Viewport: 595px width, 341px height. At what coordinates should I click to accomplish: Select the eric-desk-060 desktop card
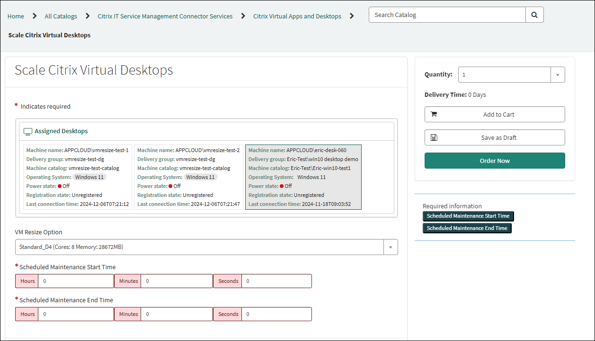303,177
